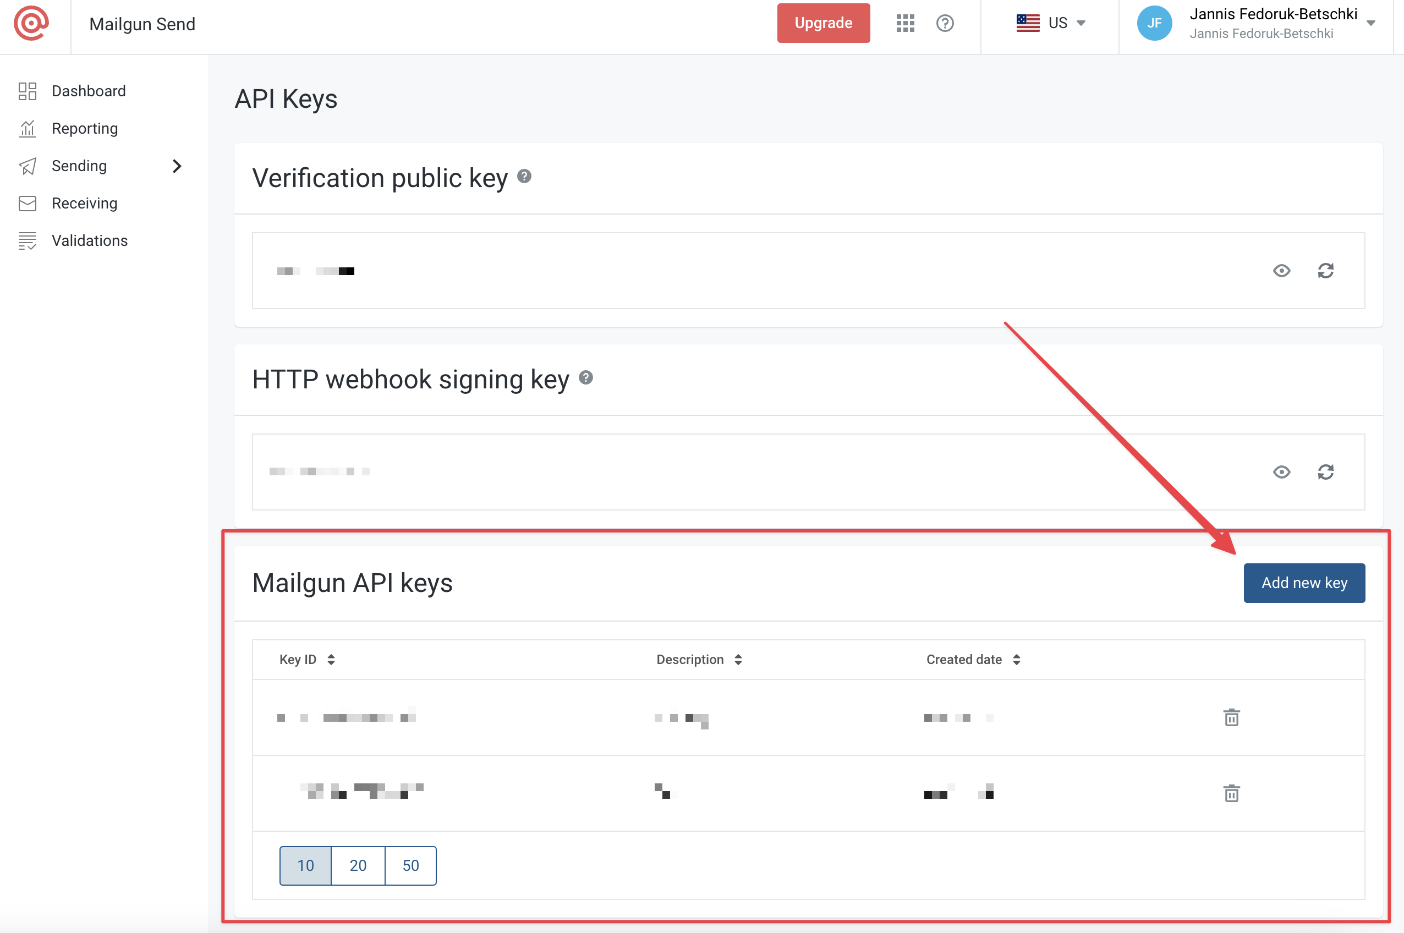Go to Dashboard in sidebar

point(89,91)
